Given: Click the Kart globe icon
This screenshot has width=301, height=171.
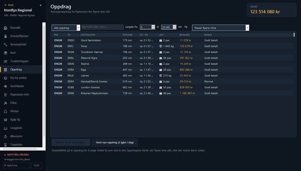Looking at the screenshot, I should click(x=6, y=53).
